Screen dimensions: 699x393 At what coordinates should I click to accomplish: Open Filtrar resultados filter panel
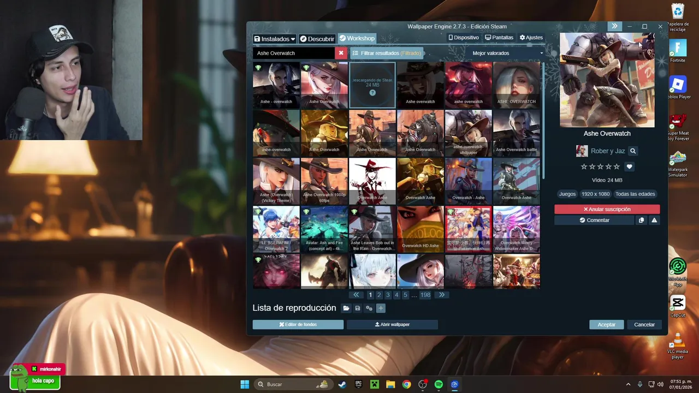387,53
